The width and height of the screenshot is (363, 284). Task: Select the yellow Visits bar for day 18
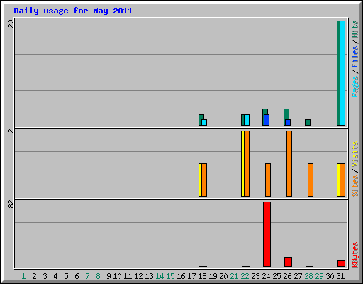(x=200, y=180)
